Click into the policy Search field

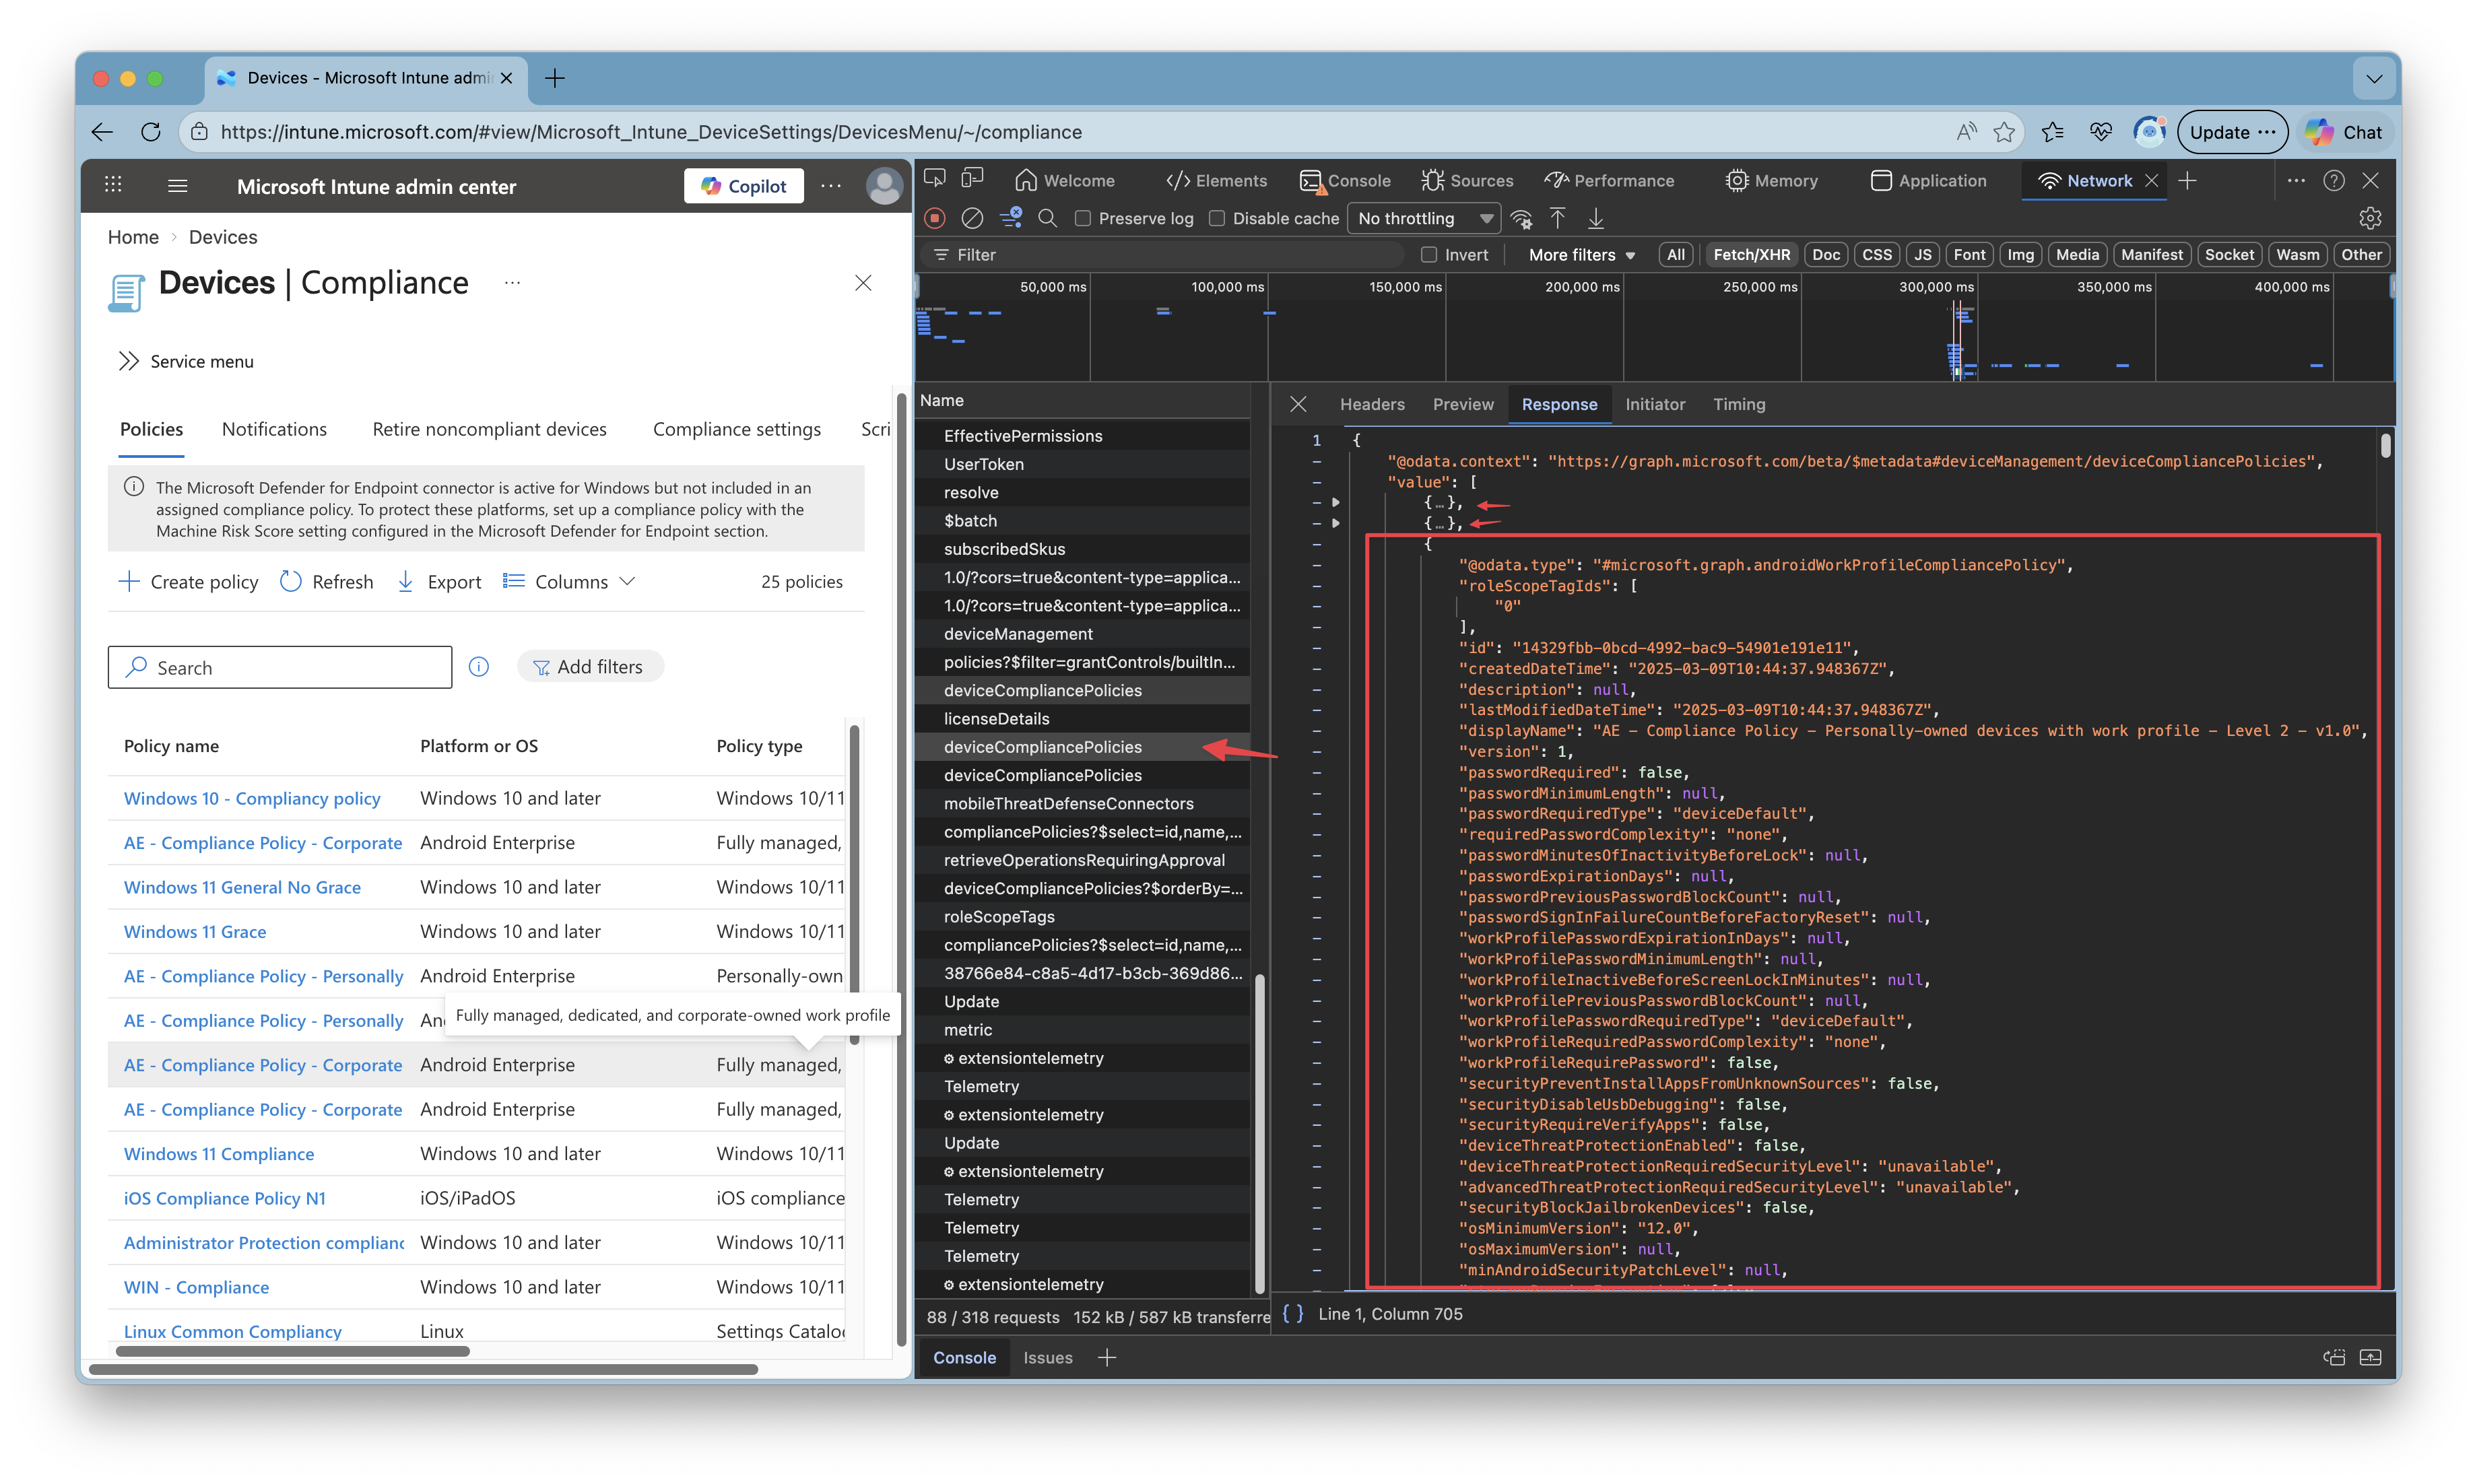[x=280, y=667]
